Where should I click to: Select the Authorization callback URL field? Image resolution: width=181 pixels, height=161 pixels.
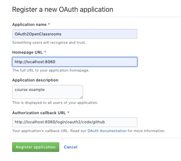75,122
